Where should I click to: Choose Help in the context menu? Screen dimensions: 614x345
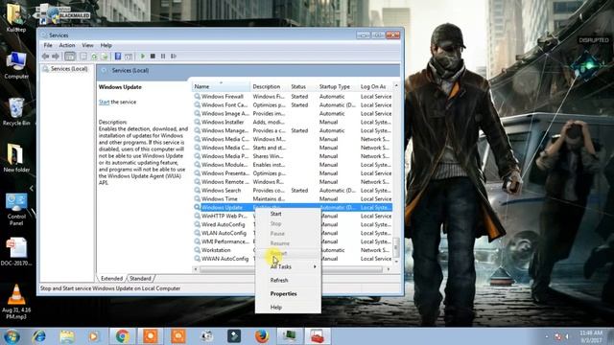click(x=288, y=307)
